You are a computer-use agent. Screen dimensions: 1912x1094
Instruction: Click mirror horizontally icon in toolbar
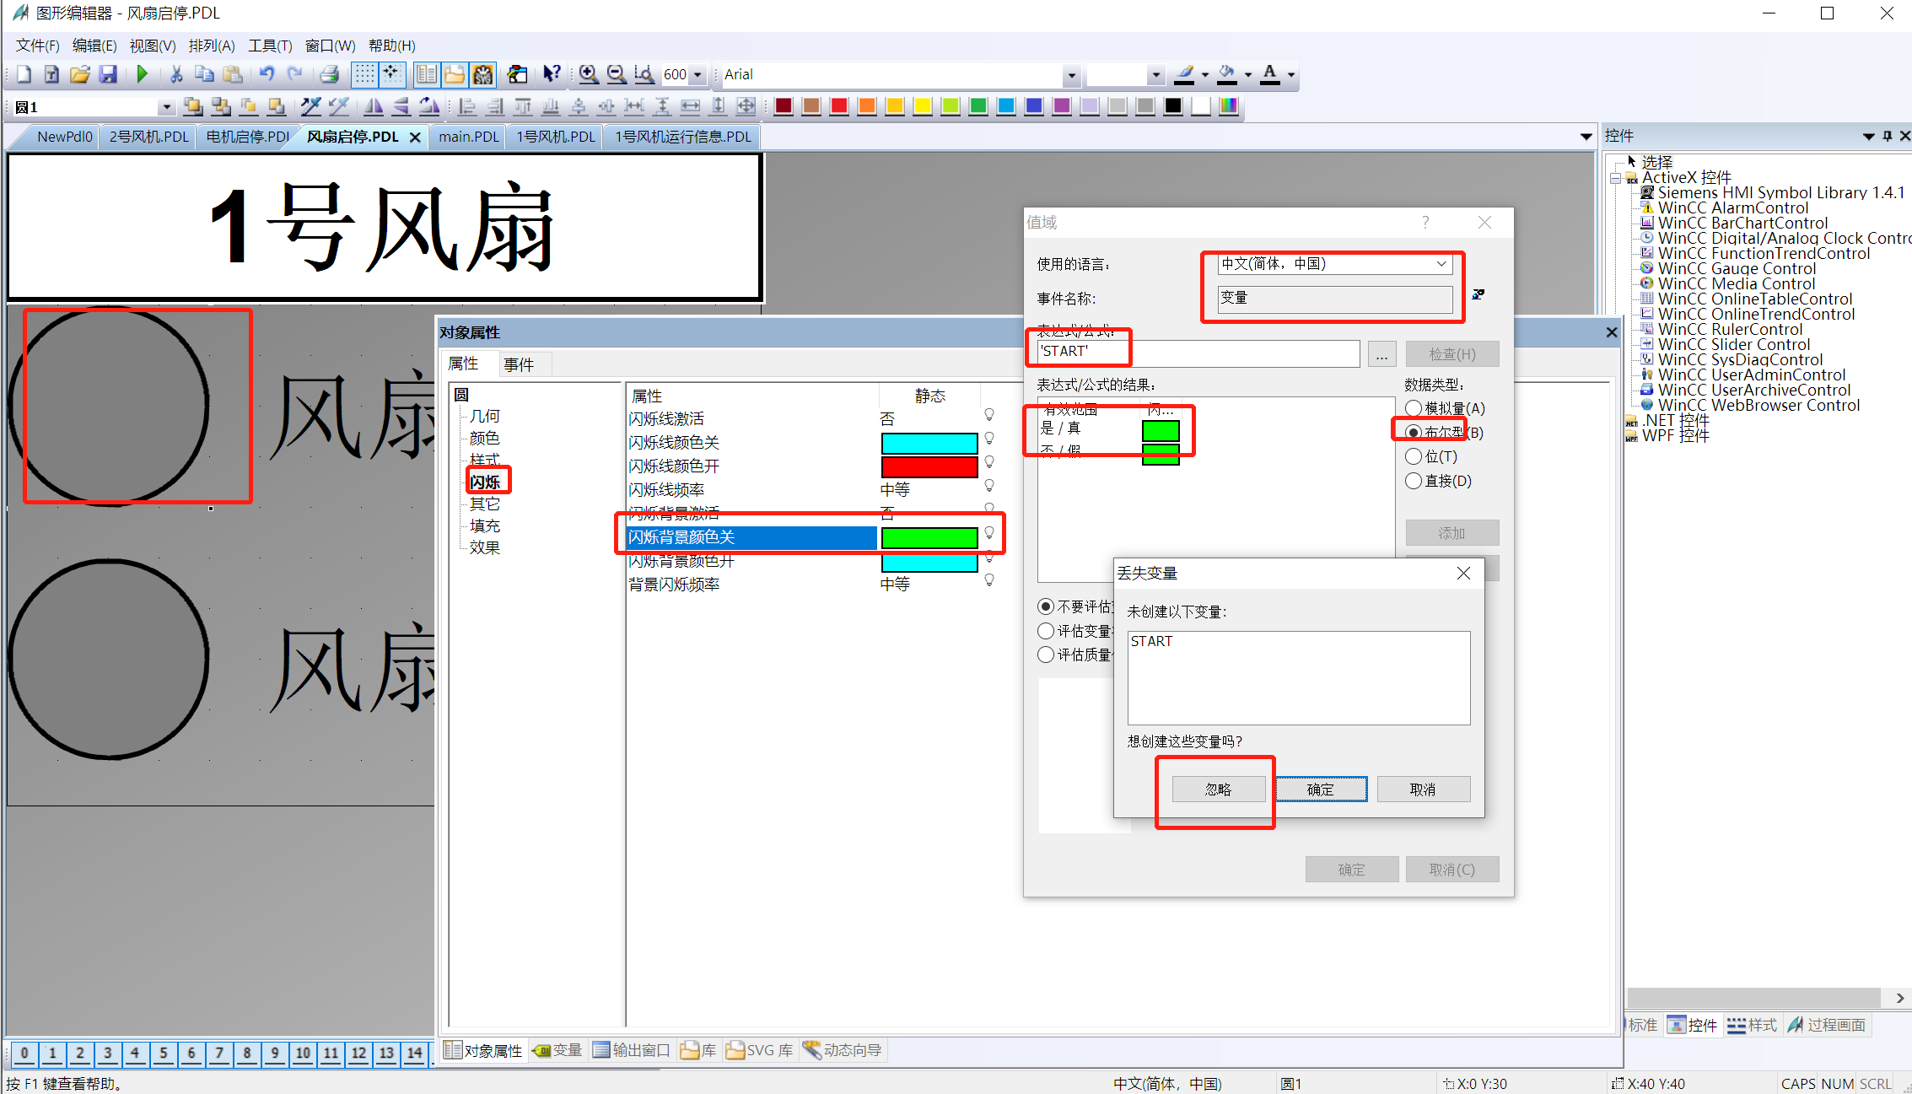point(374,106)
